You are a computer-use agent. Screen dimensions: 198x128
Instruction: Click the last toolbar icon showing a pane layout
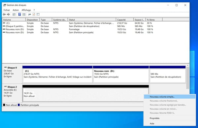coord(38,15)
